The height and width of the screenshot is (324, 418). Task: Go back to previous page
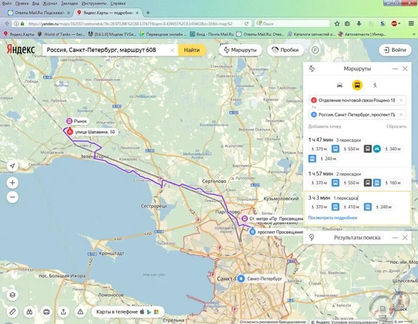click(x=7, y=23)
